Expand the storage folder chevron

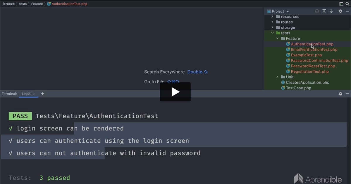tap(272, 28)
